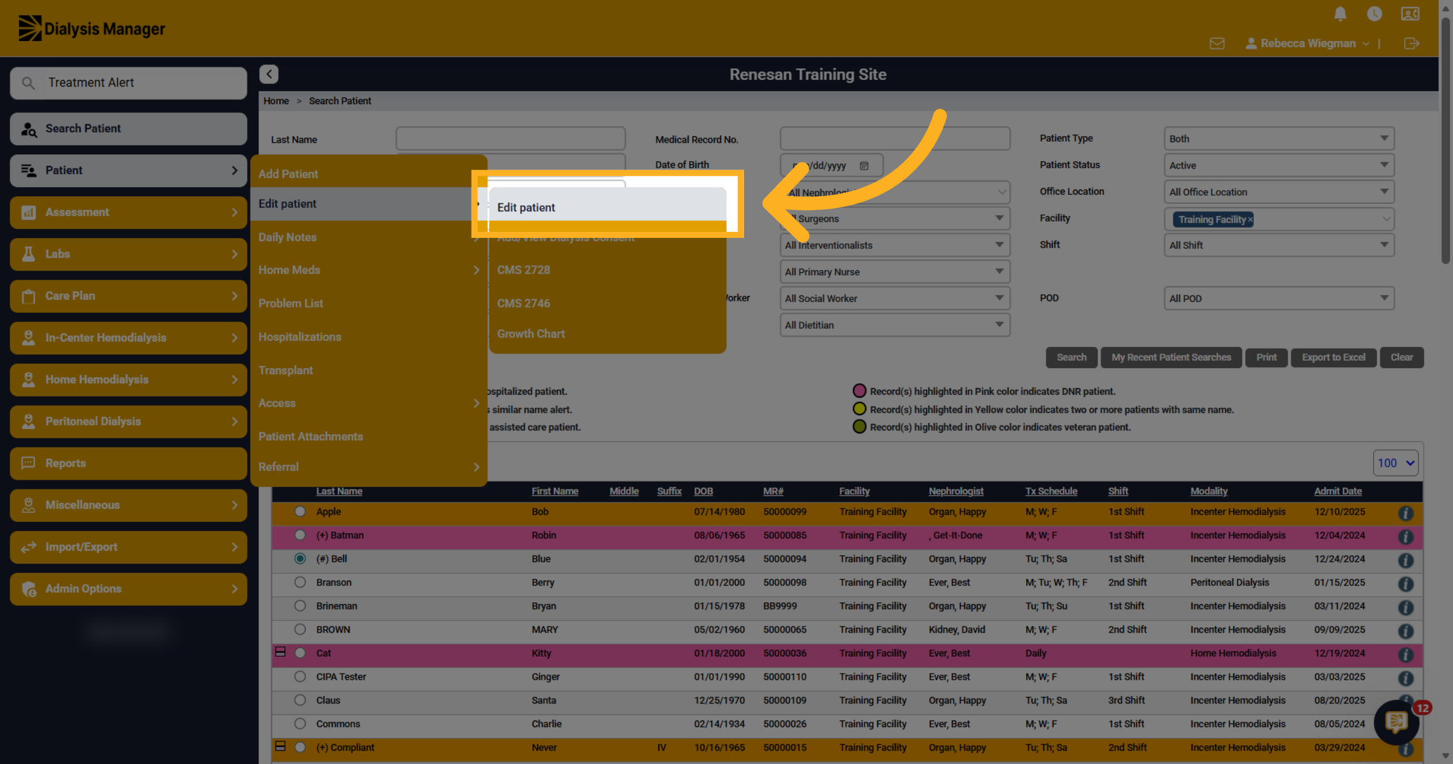Click the pink DNR legend circle
This screenshot has width=1453, height=764.
click(859, 391)
